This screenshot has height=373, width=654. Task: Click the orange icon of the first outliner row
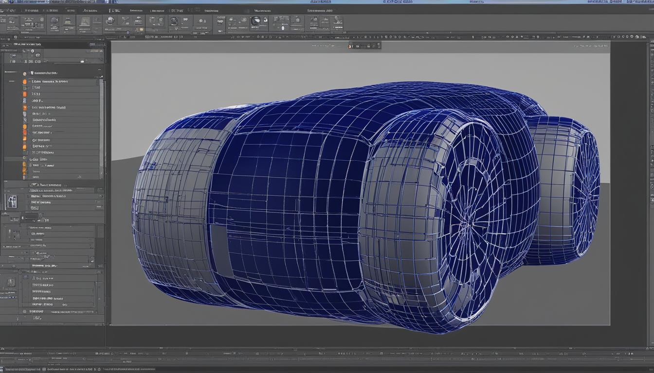point(25,82)
